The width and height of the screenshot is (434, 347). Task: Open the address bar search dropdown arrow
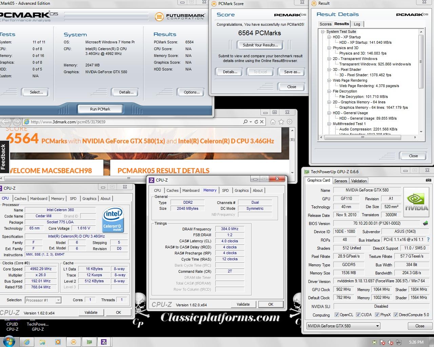click(x=251, y=122)
